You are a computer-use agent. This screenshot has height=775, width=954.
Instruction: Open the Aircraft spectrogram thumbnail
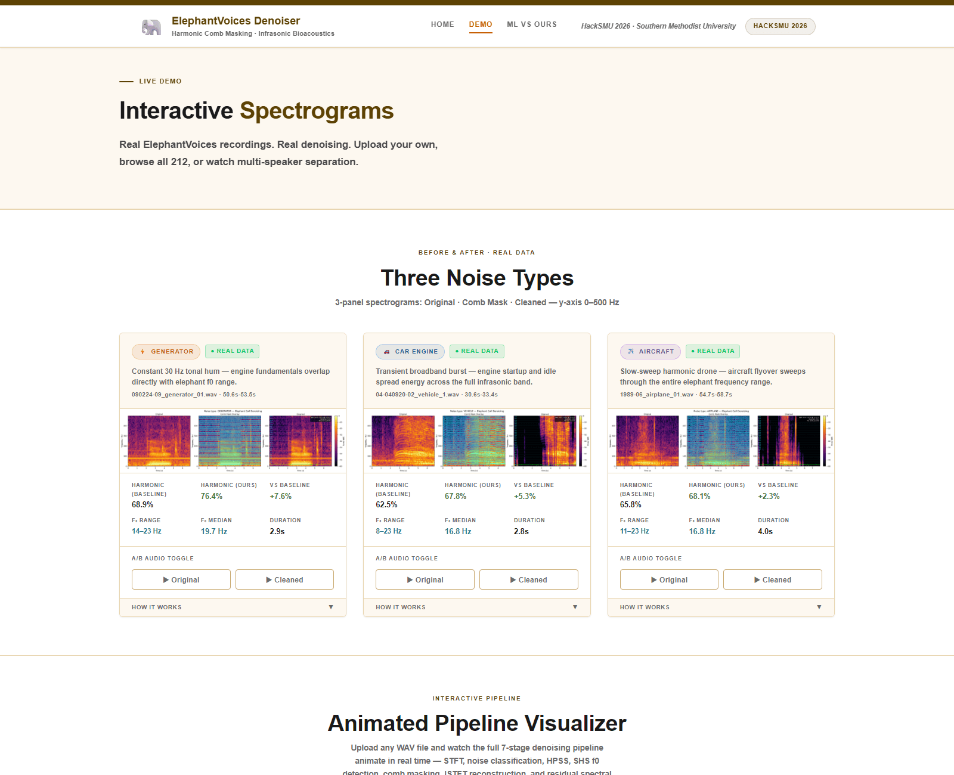click(721, 441)
